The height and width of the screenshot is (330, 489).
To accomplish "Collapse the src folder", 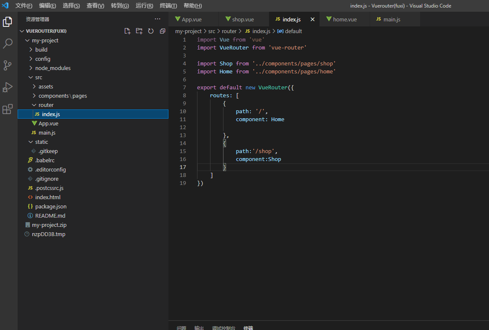I will tap(93, 77).
